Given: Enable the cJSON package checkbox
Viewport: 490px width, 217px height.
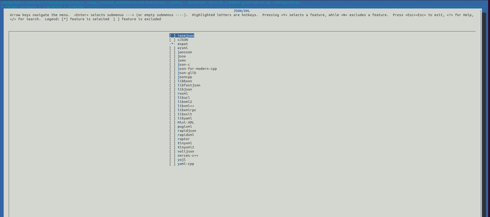Looking at the screenshot, I should click(172, 40).
